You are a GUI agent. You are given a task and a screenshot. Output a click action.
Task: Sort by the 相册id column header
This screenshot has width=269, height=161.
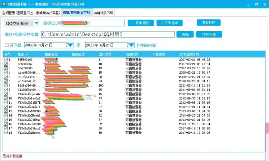tap(23, 54)
